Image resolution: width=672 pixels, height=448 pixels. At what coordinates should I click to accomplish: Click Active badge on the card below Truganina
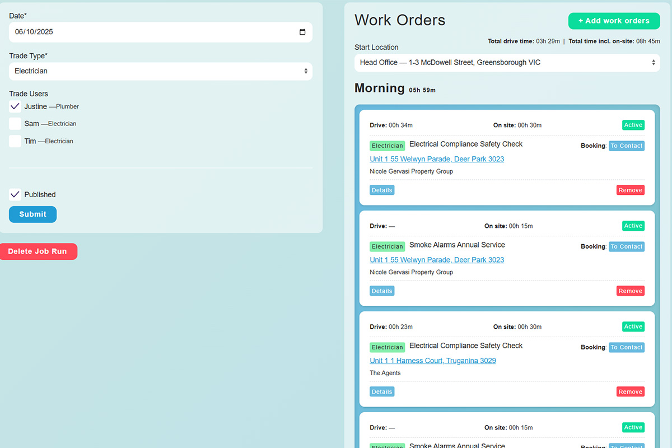633,427
